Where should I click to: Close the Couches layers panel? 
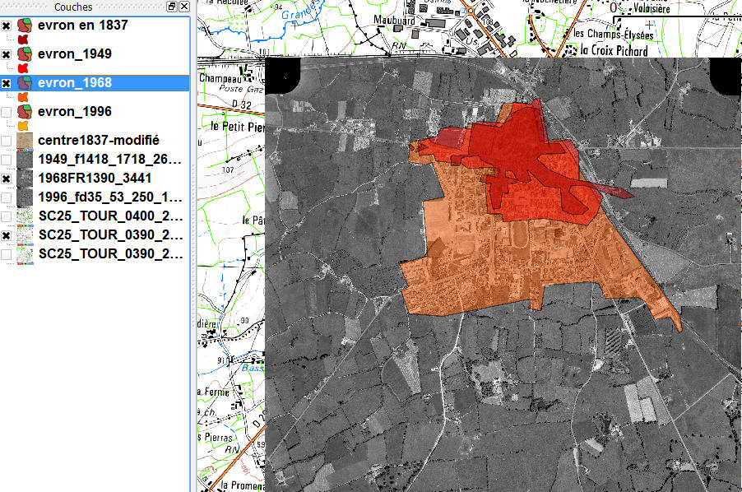[x=184, y=6]
